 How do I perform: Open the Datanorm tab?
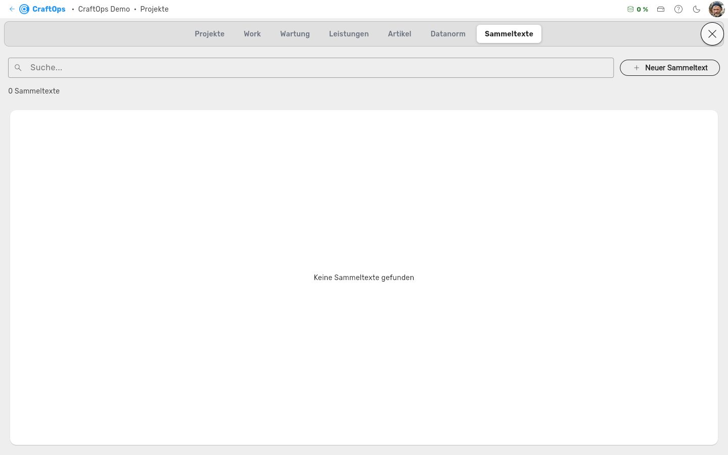448,34
